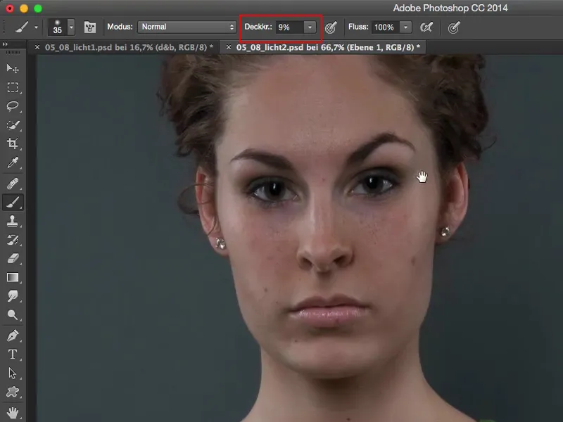The width and height of the screenshot is (563, 422).
Task: Click the Fluss label
Action: [x=358, y=27]
